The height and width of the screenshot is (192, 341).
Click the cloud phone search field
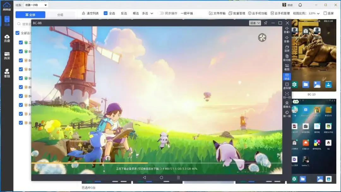tap(24, 24)
